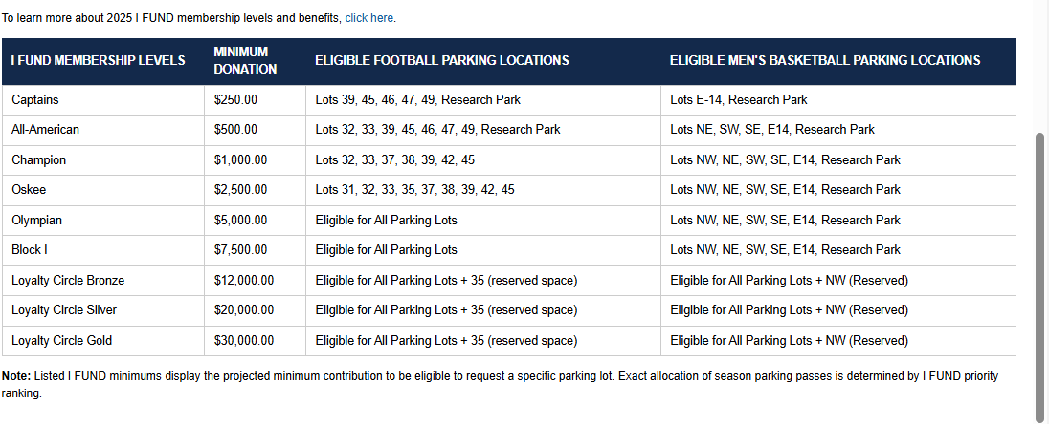Click the "click here" membership benefits link
Screen dimensions: 1049x424
pyautogui.click(x=368, y=18)
